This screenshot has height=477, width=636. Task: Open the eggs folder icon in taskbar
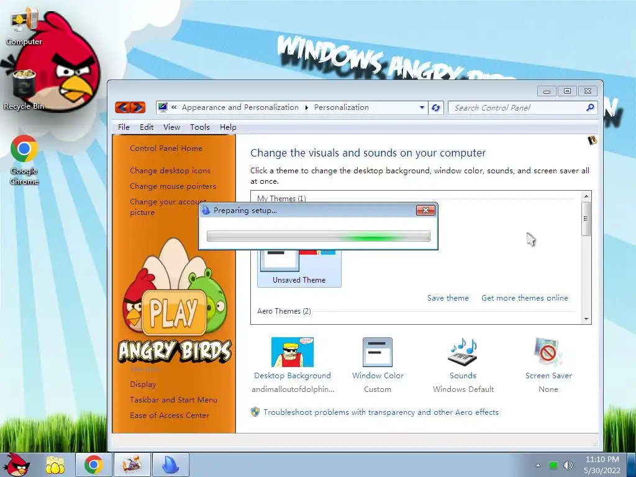tap(55, 465)
